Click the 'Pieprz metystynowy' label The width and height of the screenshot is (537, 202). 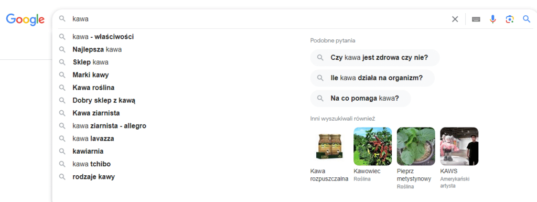click(x=414, y=175)
